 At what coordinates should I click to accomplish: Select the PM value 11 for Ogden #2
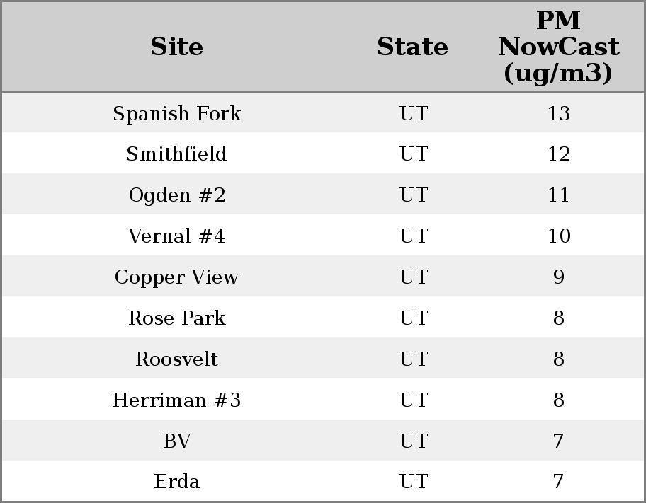click(558, 195)
